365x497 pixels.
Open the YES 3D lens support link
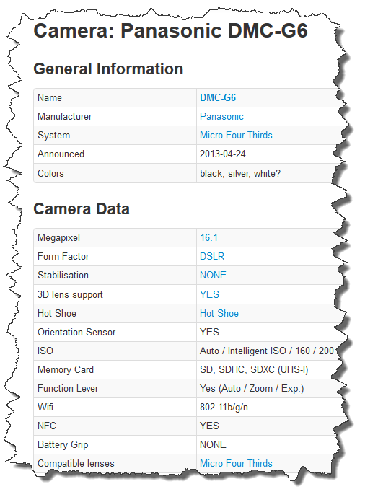(x=209, y=294)
